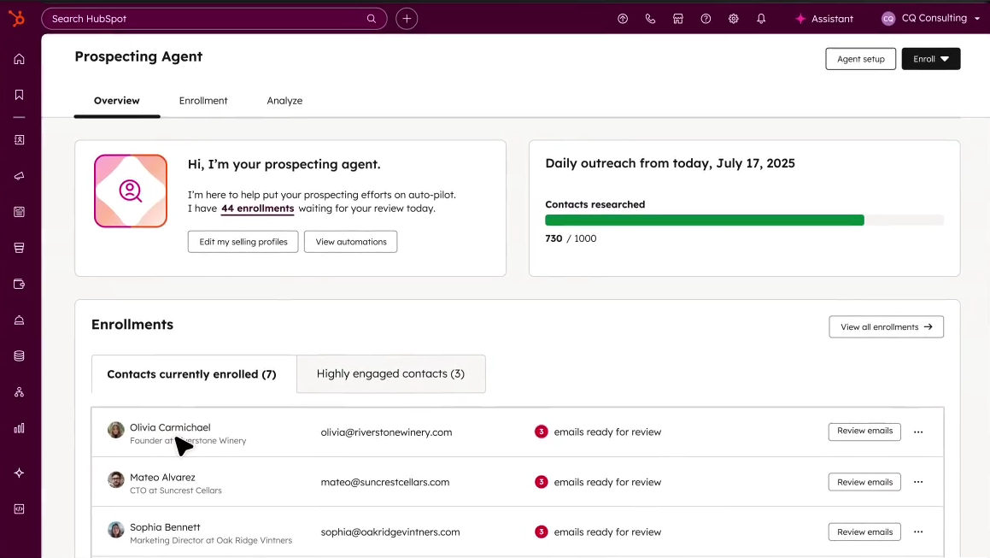Open the Settings gear icon
This screenshot has width=990, height=558.
pos(733,18)
